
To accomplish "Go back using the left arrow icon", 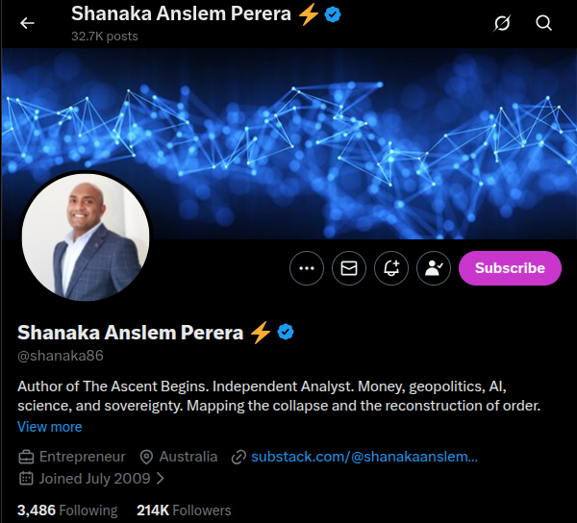I will [x=27, y=23].
